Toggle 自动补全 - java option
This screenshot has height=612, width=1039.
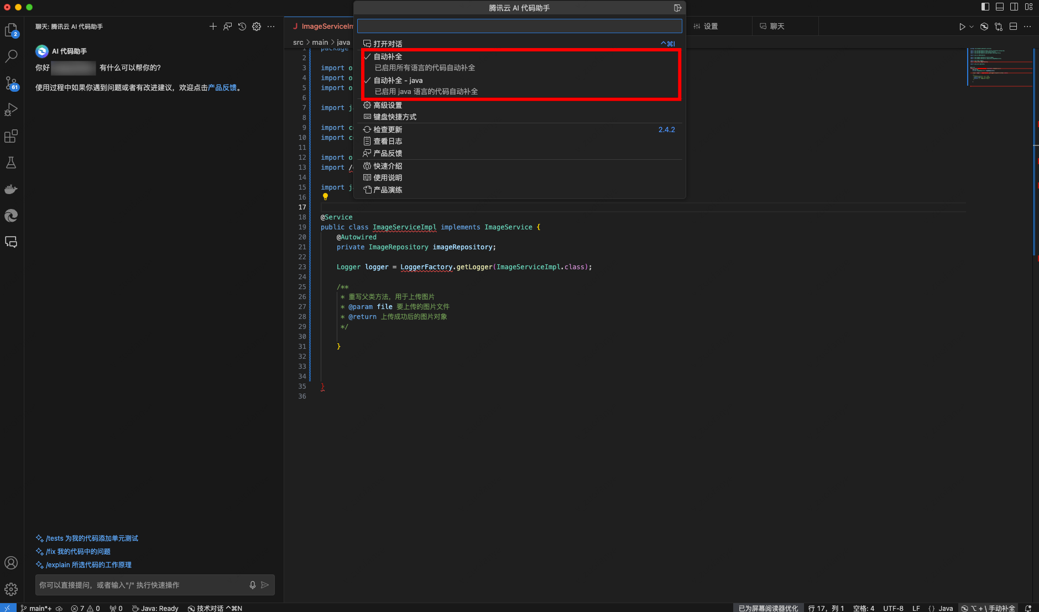520,86
